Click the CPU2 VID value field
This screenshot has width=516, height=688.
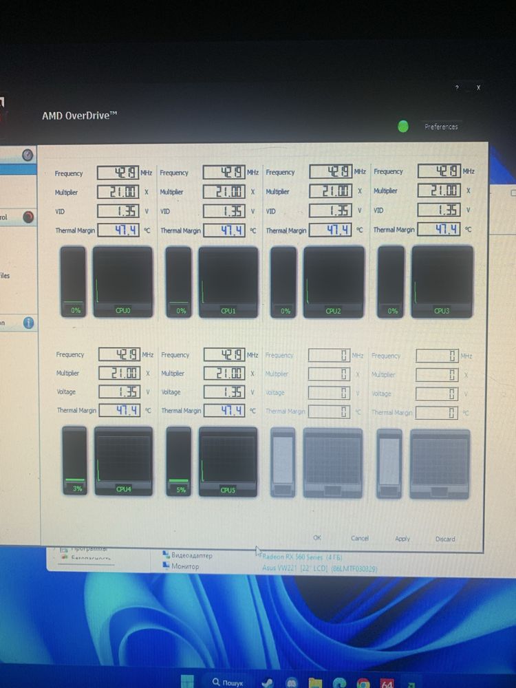point(330,211)
